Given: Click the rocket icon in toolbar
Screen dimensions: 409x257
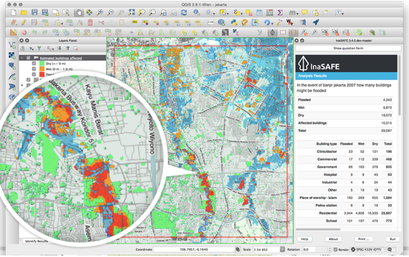Looking at the screenshot, I should pyautogui.click(x=316, y=22).
